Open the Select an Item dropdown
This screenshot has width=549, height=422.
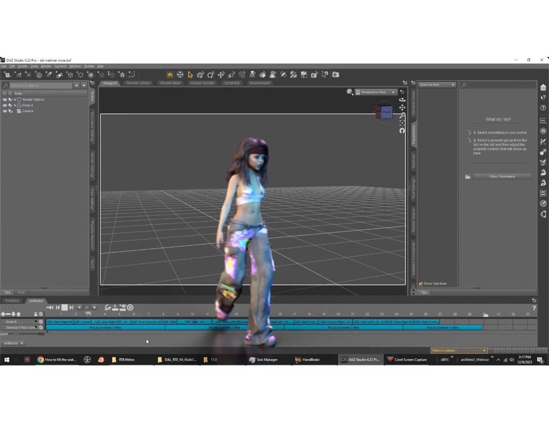437,84
